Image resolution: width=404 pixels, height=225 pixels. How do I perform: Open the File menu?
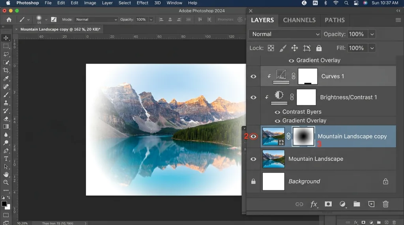pos(48,3)
